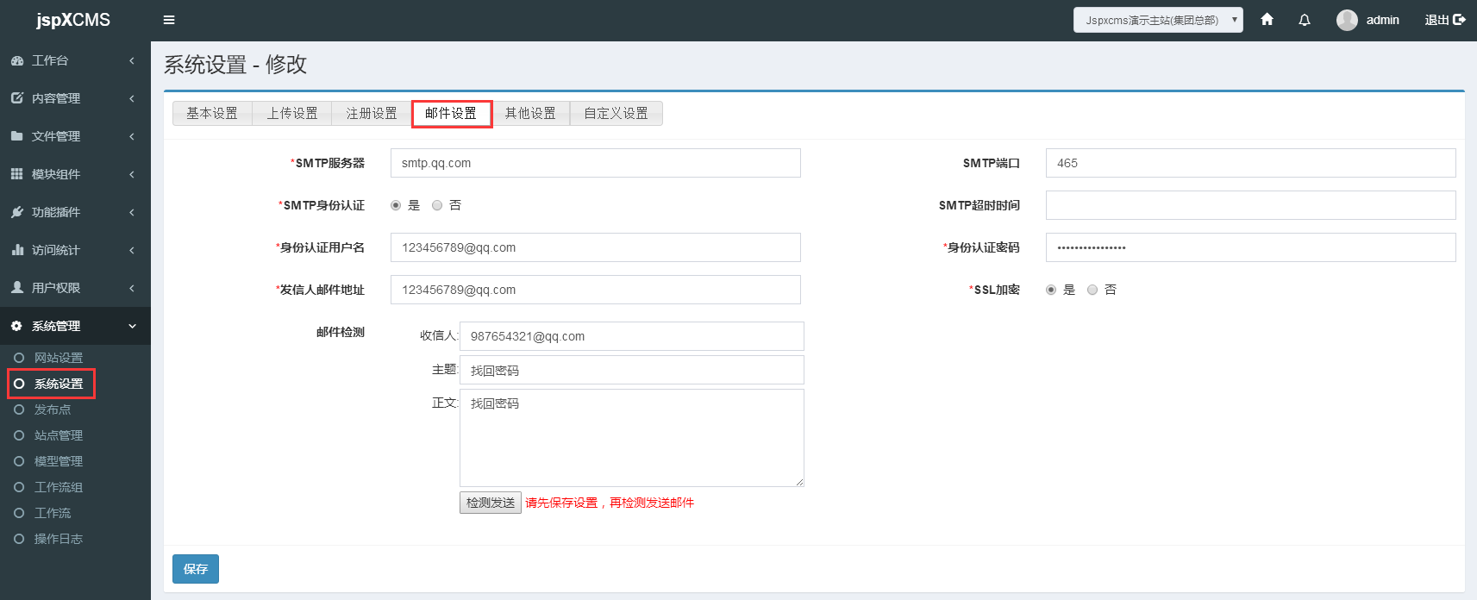Expand the 模块组件 sidebar chevron
Viewport: 1477px width, 600px height.
(x=132, y=174)
